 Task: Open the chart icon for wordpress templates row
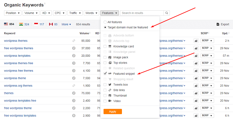(x=196, y=56)
